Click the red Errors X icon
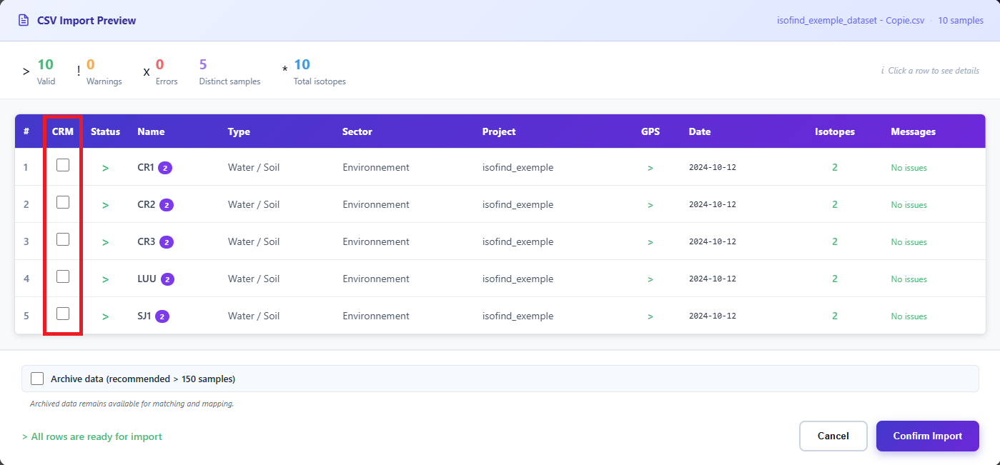 coord(146,72)
